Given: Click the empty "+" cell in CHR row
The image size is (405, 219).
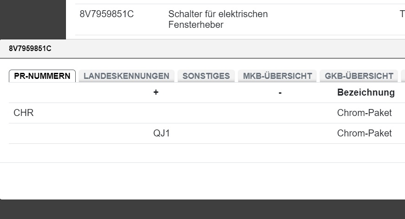Looking at the screenshot, I should click(x=162, y=113).
